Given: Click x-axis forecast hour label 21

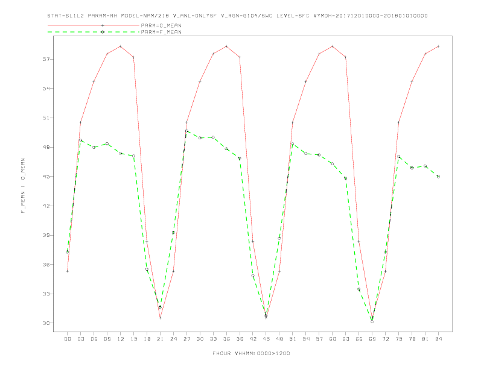Looking at the screenshot, I should coord(160,339).
